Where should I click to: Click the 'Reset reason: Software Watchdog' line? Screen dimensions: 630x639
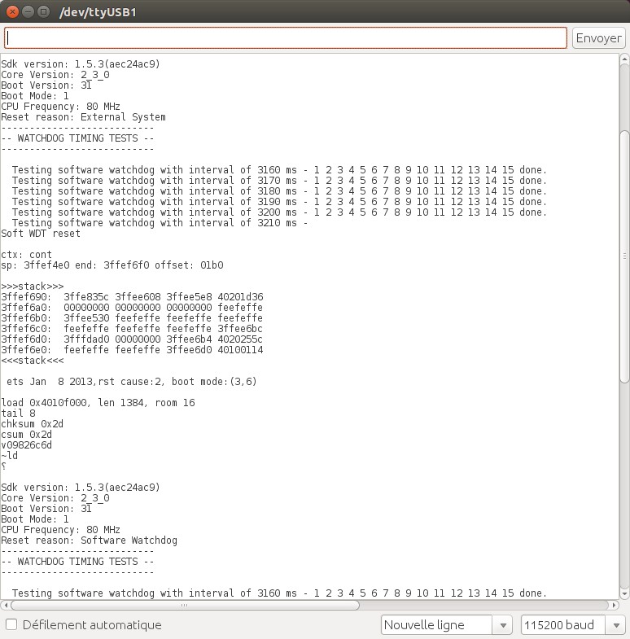click(x=89, y=541)
